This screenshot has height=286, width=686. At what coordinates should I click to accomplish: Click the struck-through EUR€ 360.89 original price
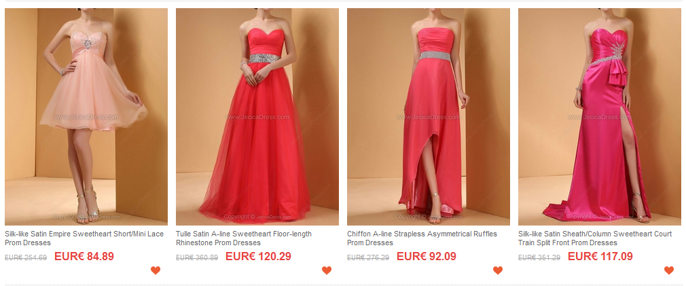pos(197,257)
